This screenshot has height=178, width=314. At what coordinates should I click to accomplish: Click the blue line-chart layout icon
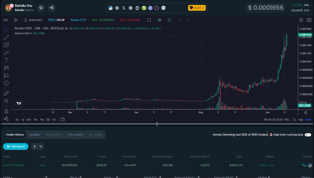[170, 20]
